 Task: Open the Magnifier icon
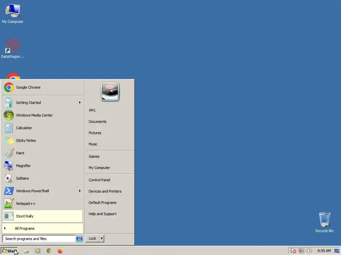8,166
